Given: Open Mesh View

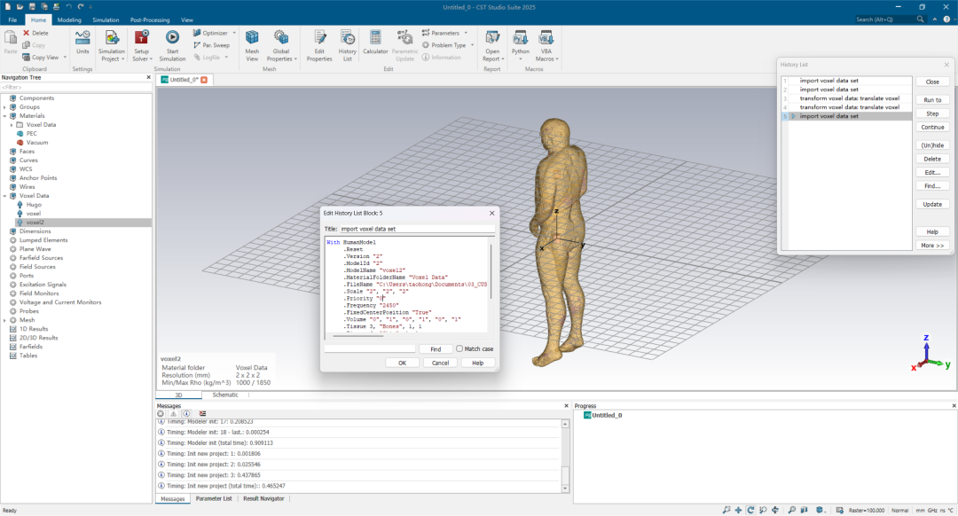Looking at the screenshot, I should (x=252, y=45).
